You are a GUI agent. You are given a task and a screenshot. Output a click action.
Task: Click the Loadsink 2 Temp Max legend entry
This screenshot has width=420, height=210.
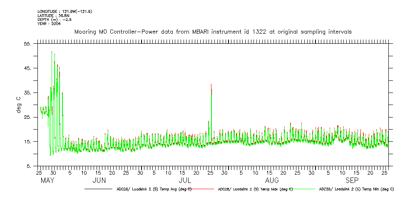[255, 189]
